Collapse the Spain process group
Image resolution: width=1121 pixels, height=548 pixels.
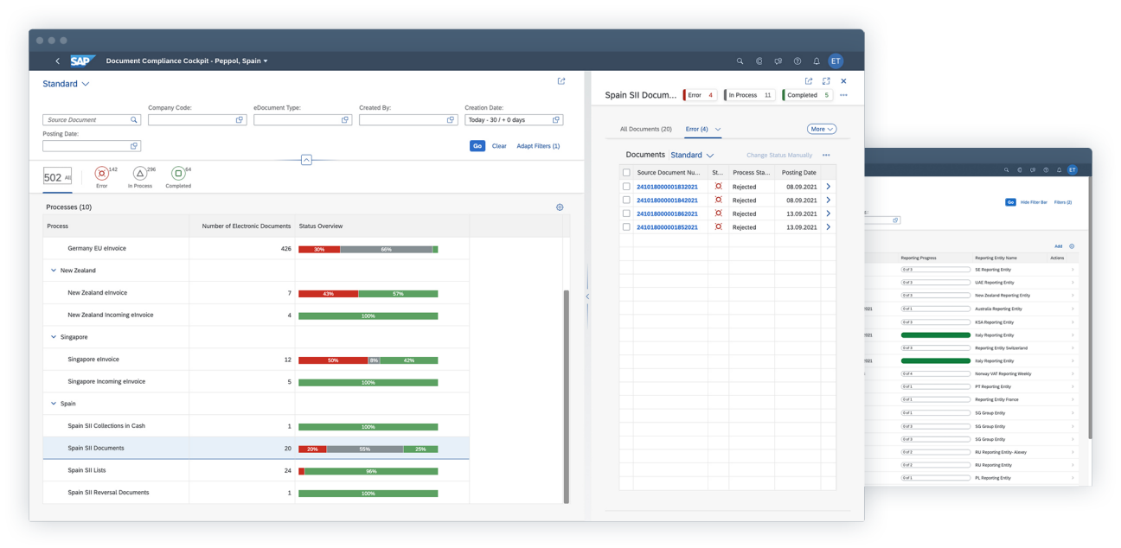(53, 404)
